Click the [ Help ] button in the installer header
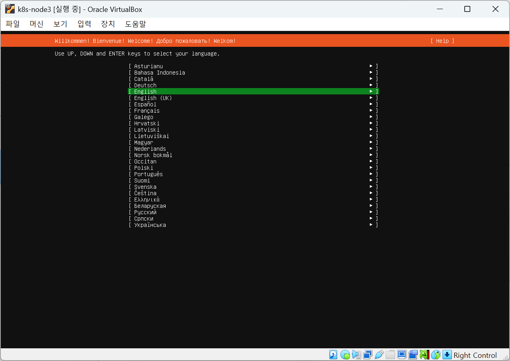 pyautogui.click(x=442, y=41)
